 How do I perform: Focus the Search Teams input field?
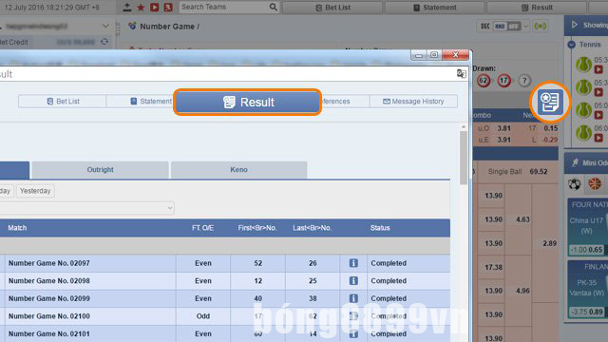coord(224,7)
